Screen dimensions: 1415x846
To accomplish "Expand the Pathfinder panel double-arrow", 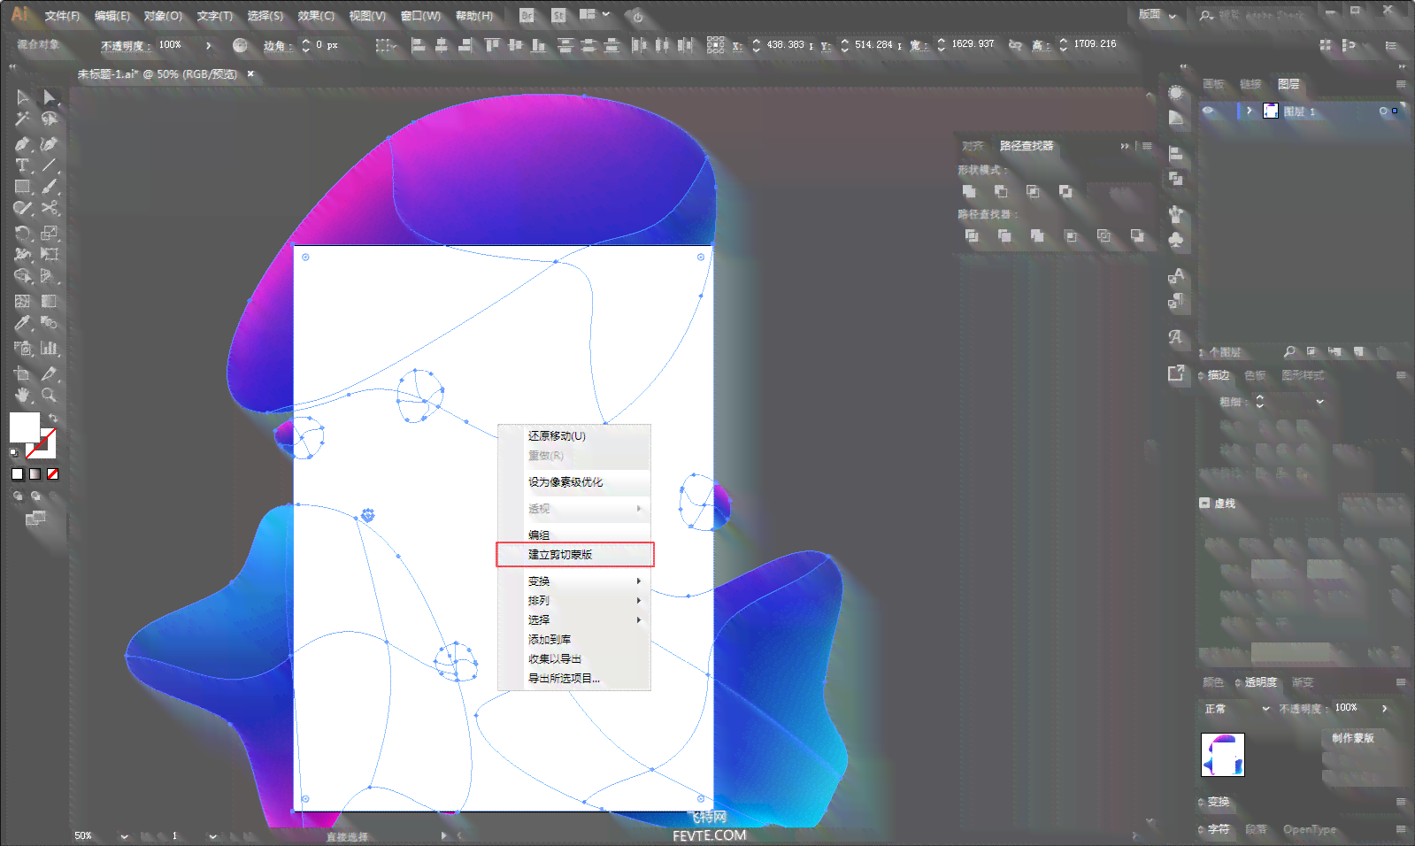I will click(1125, 146).
